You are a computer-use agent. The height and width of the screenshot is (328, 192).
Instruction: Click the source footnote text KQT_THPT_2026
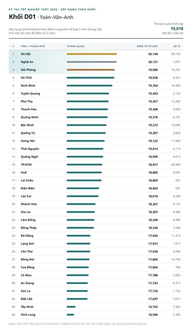(28, 324)
